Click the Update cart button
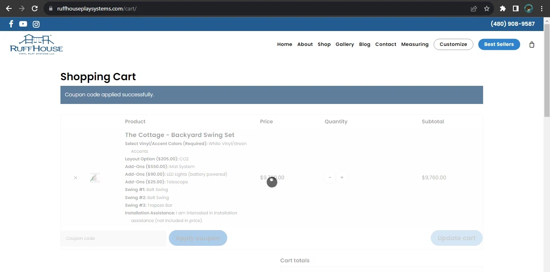This screenshot has height=272, width=550. pos(457,238)
